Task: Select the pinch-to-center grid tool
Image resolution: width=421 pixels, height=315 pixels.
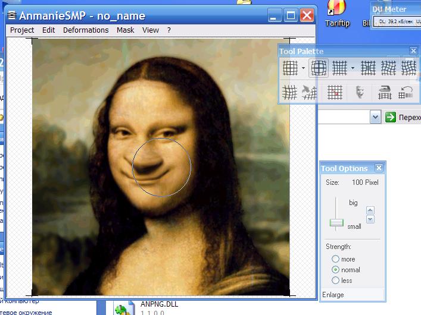Action: 368,68
